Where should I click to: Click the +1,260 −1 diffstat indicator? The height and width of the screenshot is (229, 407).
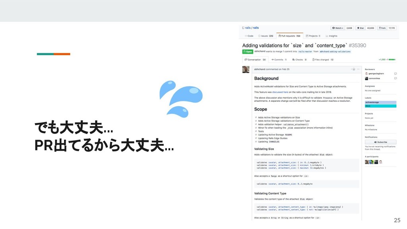click(x=387, y=60)
